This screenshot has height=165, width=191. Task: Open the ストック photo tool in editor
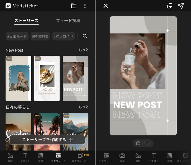[x=184, y=158]
